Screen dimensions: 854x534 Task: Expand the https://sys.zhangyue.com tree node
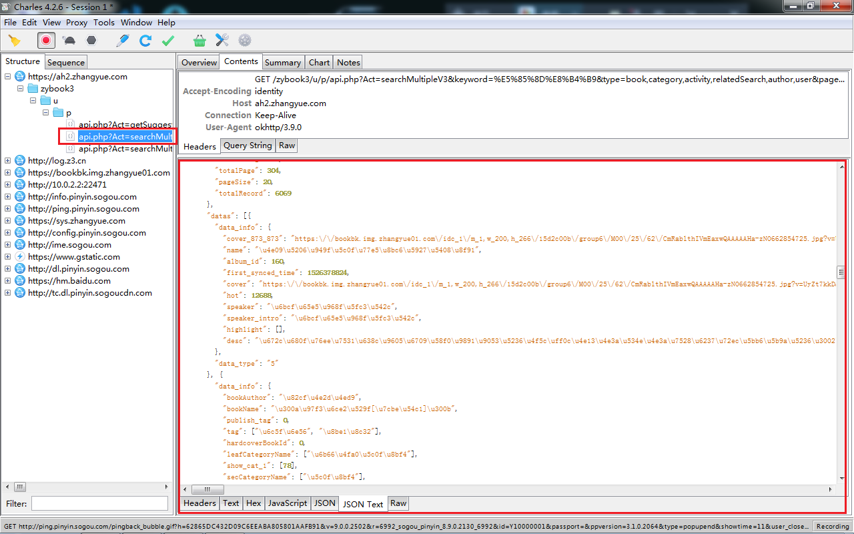(7, 221)
